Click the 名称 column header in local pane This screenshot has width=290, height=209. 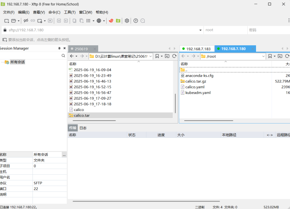73,64
